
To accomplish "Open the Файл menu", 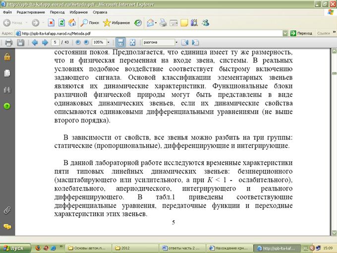I will click(7, 12).
